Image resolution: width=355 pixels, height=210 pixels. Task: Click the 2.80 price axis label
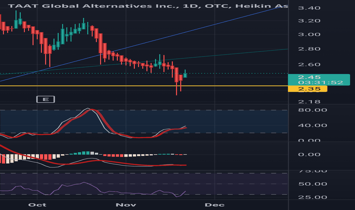[309, 49]
